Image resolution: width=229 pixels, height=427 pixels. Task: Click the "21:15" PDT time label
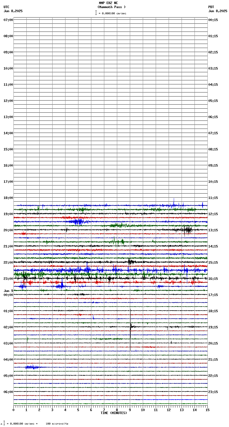(x=213, y=360)
